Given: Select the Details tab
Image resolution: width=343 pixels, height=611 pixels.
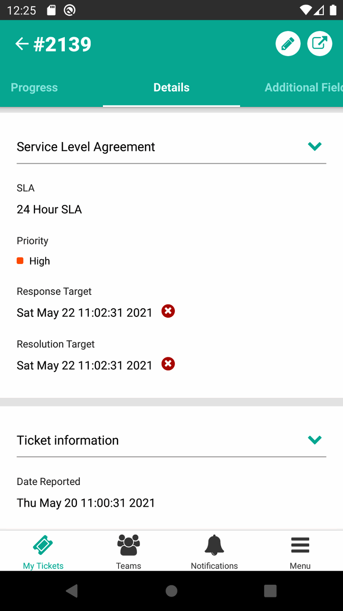Looking at the screenshot, I should click(x=171, y=87).
